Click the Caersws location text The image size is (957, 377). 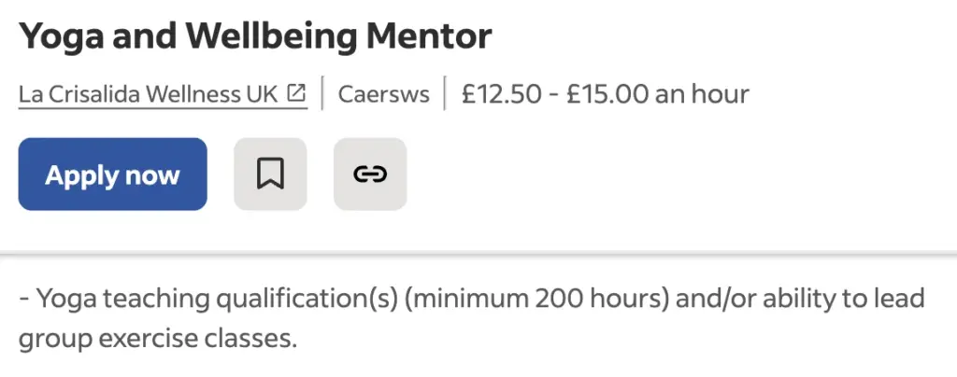tap(383, 94)
